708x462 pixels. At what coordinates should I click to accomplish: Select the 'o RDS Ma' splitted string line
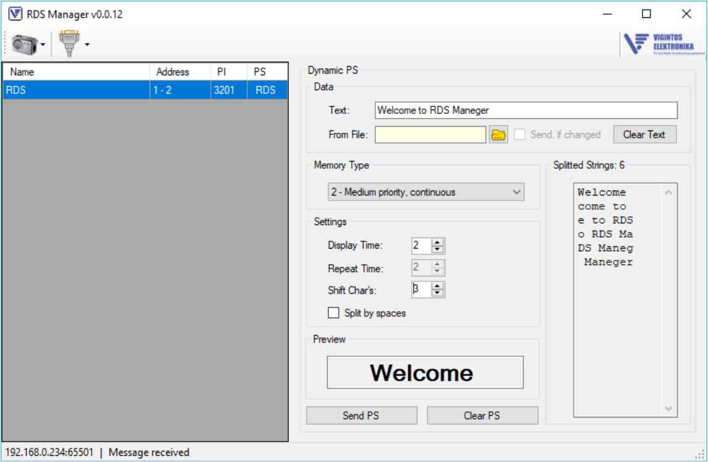pos(605,234)
